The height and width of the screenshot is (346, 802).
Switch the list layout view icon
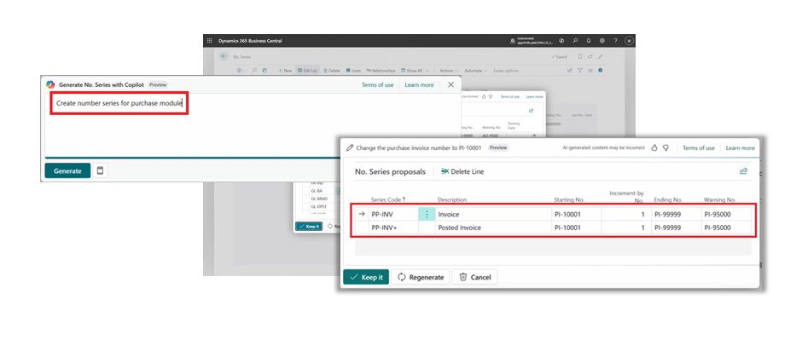click(590, 71)
